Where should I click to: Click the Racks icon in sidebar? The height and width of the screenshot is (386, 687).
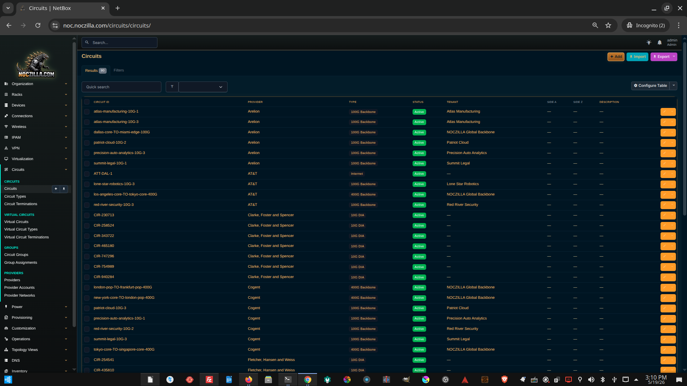6,95
